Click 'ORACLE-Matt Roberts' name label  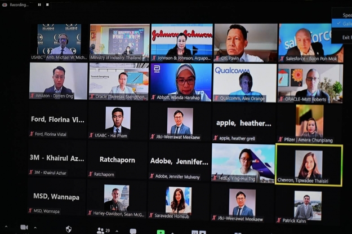point(305,99)
